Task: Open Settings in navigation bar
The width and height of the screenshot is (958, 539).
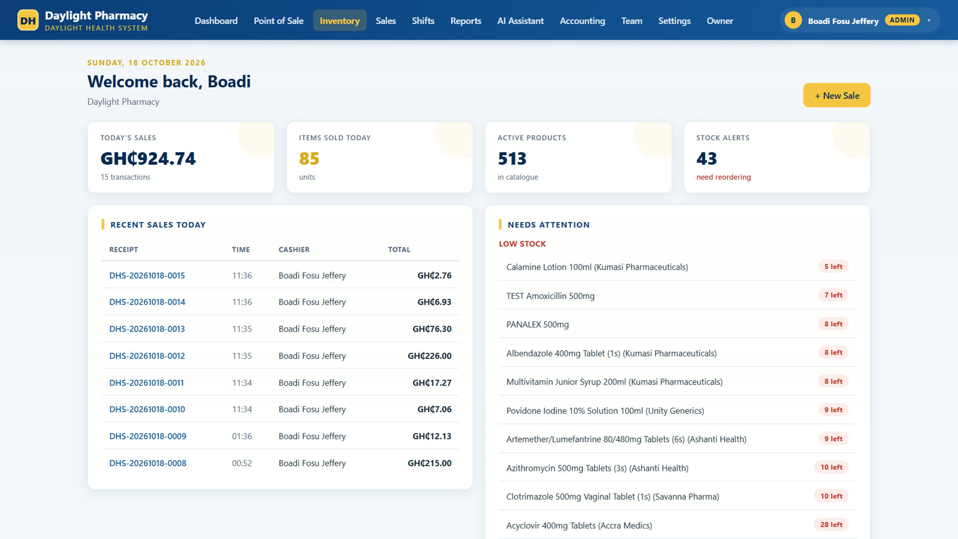Action: click(x=674, y=20)
